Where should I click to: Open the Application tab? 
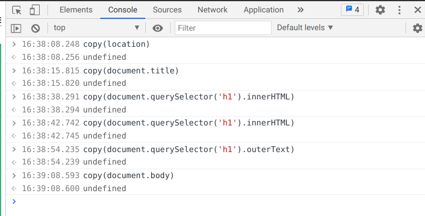pyautogui.click(x=263, y=10)
